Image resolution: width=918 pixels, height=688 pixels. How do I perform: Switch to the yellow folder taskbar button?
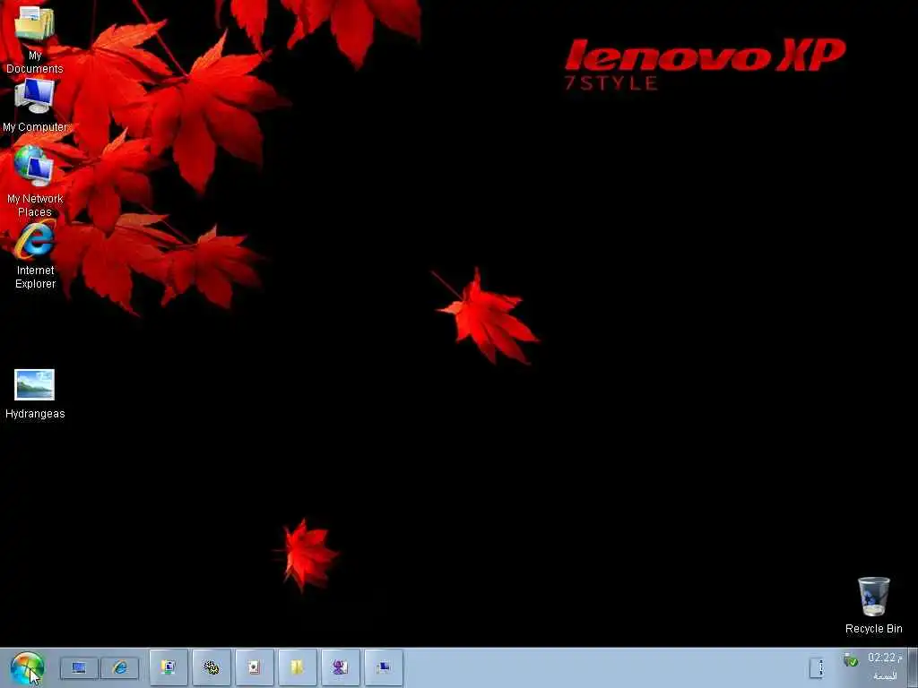click(x=298, y=666)
